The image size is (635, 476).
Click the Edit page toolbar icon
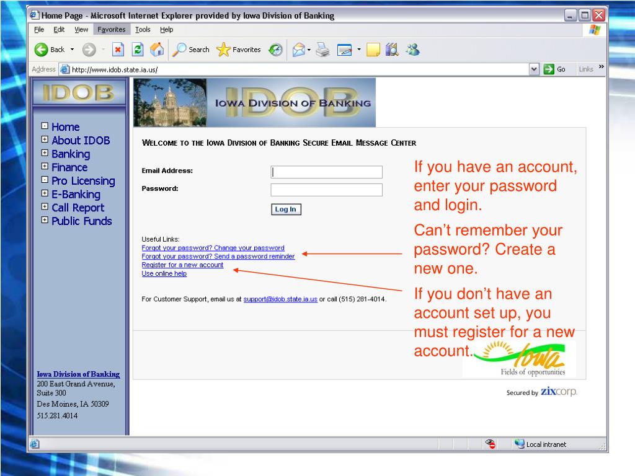pos(344,50)
